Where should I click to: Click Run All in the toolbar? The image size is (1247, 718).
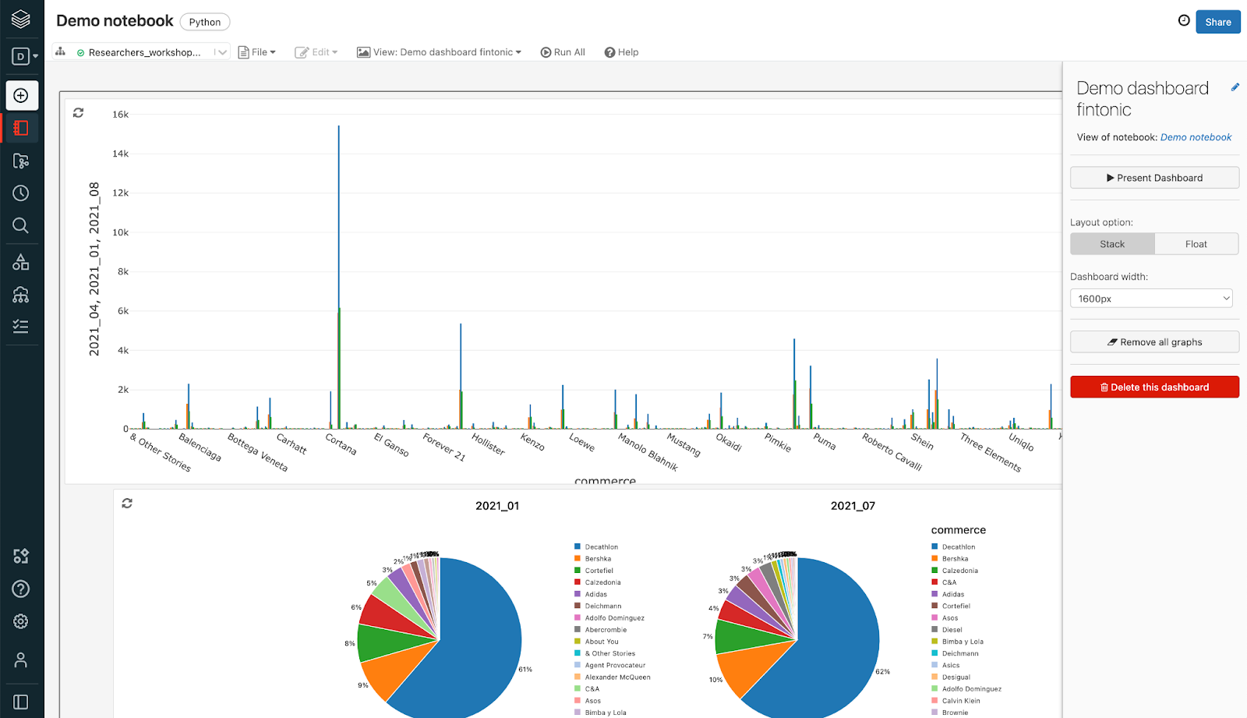point(563,52)
